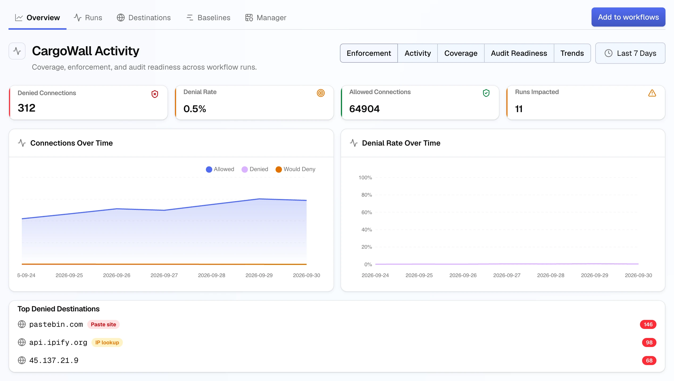Click the 2026-09-29 label on Denial Rate chart
Viewport: 674px width, 381px height.
[594, 275]
